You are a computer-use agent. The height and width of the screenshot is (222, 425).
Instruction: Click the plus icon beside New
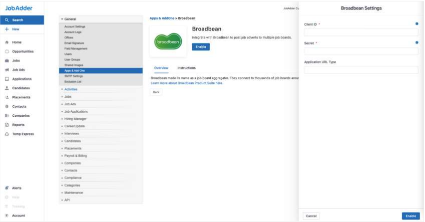click(7, 29)
